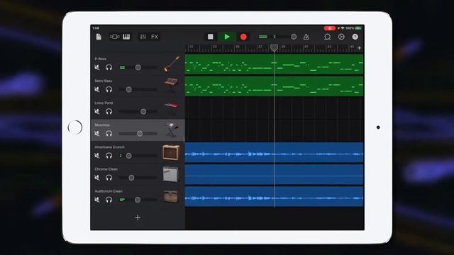Viewport: 454px width, 255px height.
Task: Select track name 'Auditorium Clean'
Action: pyautogui.click(x=109, y=191)
